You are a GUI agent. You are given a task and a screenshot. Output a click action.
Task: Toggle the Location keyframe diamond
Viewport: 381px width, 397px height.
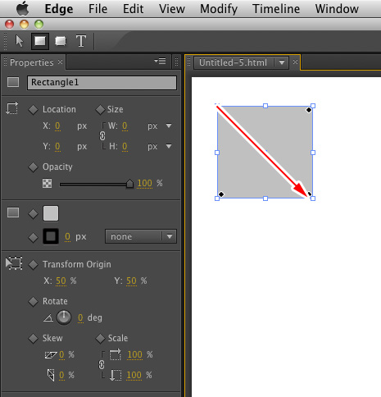pyautogui.click(x=33, y=110)
